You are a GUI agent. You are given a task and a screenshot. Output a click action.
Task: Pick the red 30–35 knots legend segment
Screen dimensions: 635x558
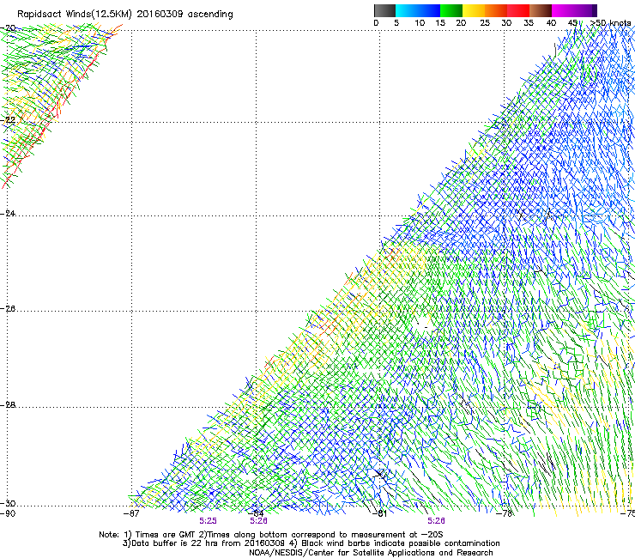[518, 10]
